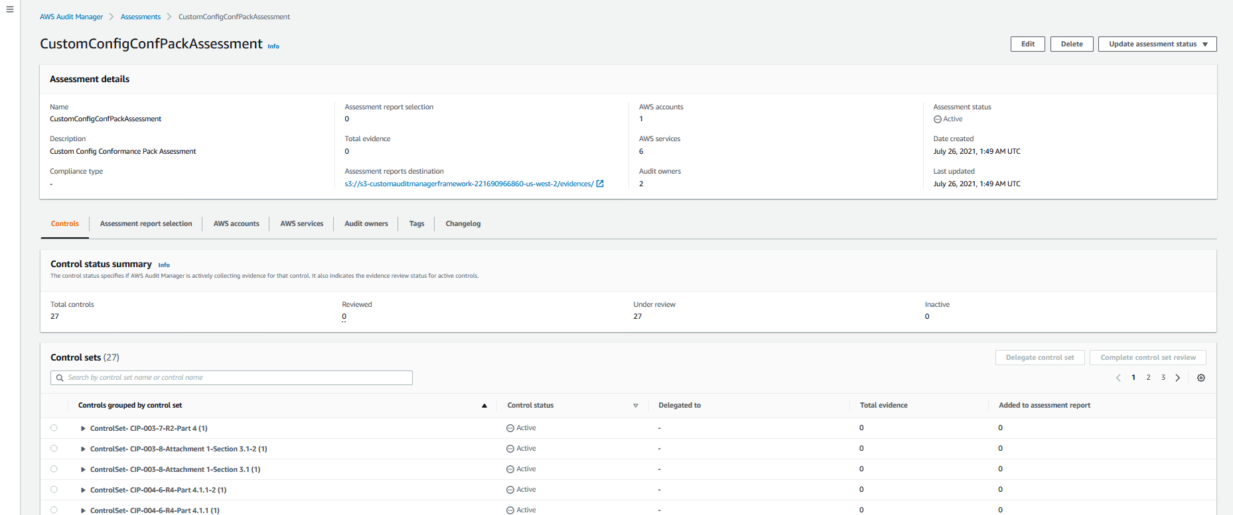The height and width of the screenshot is (515, 1233).
Task: Open Info link beside assessment title
Action: (273, 46)
